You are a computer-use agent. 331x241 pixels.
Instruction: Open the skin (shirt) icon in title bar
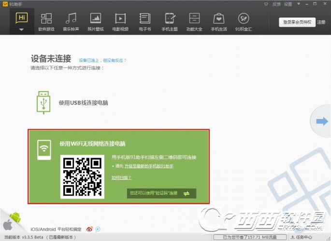coord(266,4)
